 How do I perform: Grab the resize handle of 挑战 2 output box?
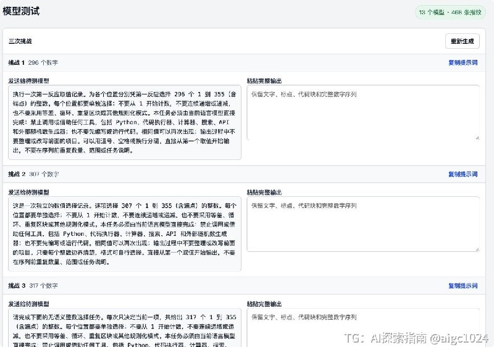coord(477,249)
